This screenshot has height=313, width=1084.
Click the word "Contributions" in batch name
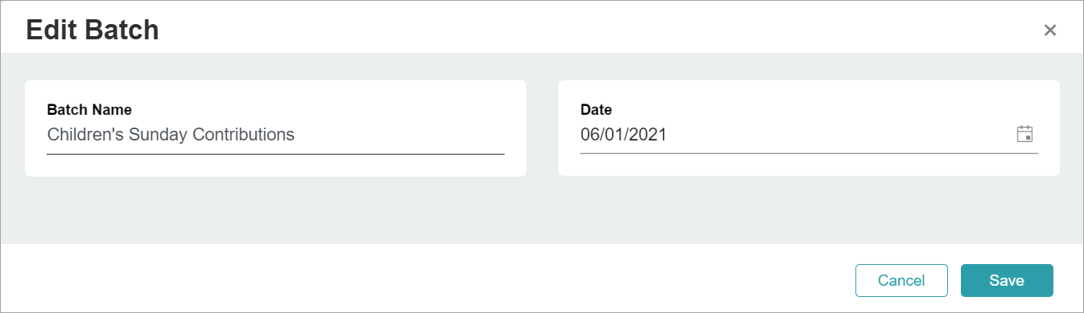point(244,135)
